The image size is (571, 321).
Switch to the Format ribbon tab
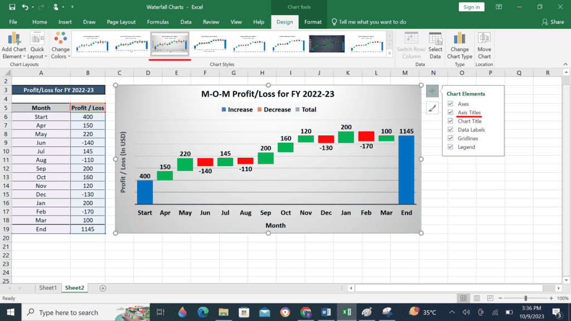pyautogui.click(x=312, y=22)
